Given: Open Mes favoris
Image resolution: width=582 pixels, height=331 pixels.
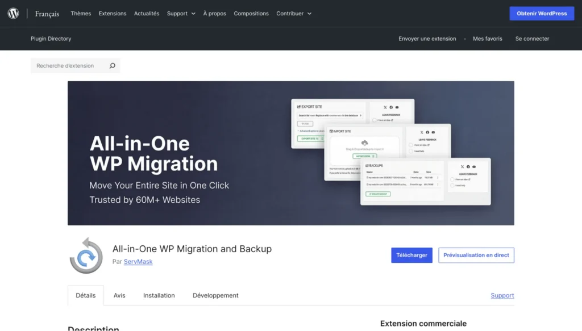Looking at the screenshot, I should pos(487,39).
